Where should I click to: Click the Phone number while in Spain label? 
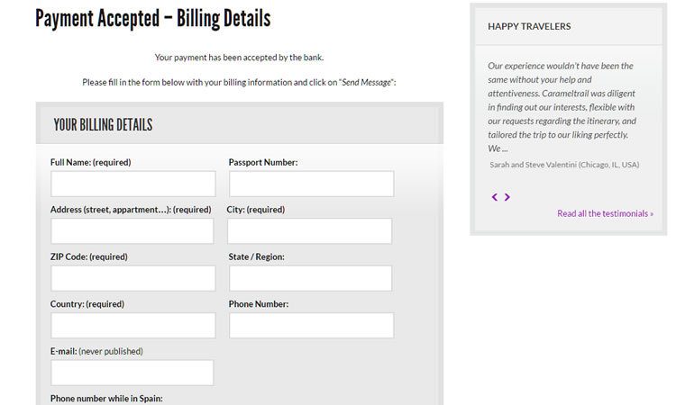pyautogui.click(x=106, y=399)
